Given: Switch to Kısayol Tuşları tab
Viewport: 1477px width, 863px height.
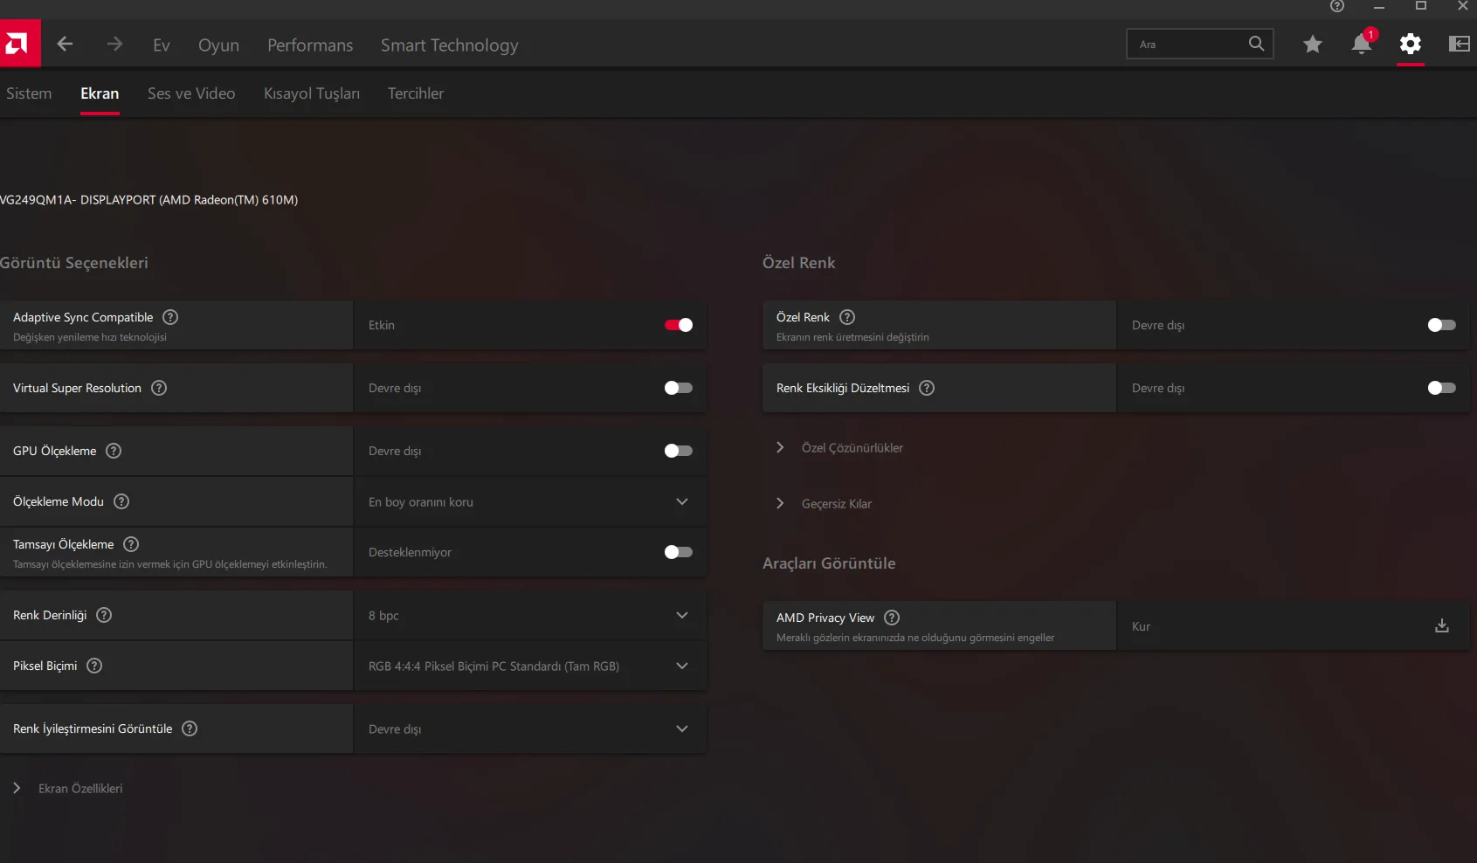Looking at the screenshot, I should [x=312, y=93].
